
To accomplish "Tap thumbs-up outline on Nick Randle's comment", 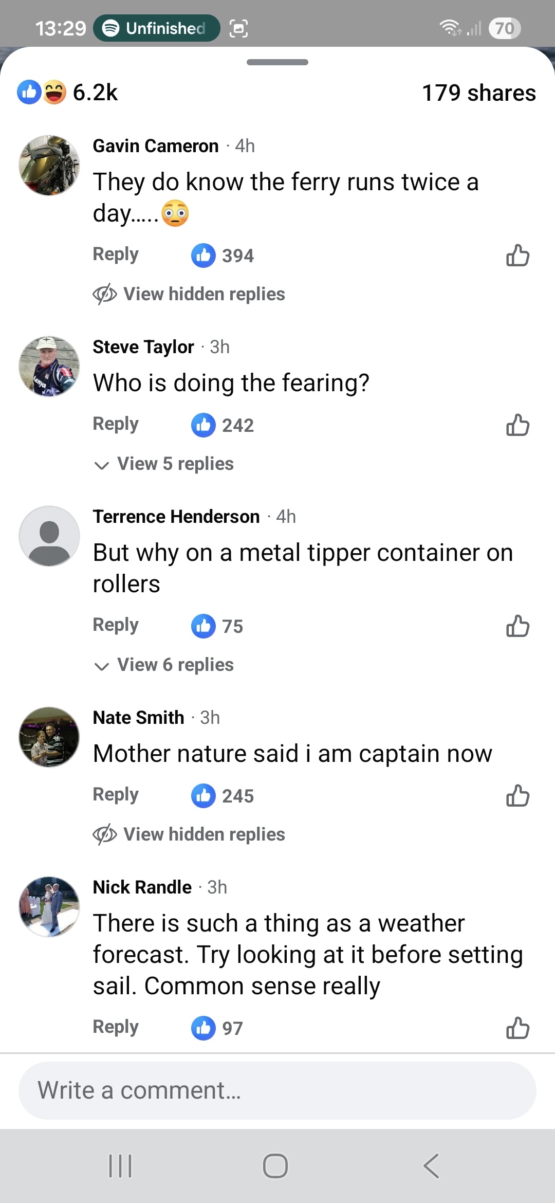I will pos(517,1028).
